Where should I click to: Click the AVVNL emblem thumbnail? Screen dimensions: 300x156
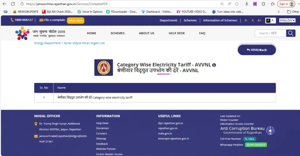pyautogui.click(x=103, y=67)
